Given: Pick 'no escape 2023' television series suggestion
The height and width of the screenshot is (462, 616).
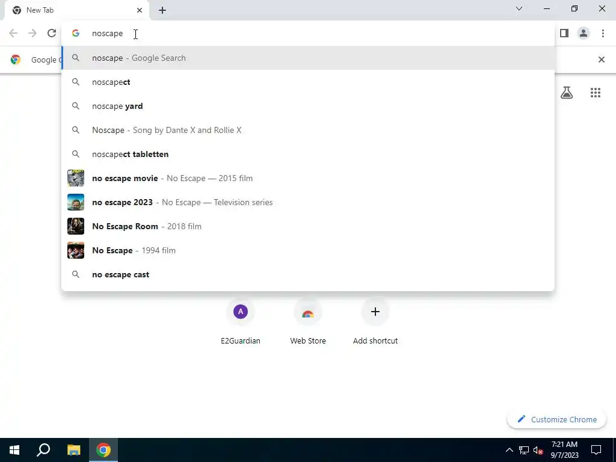Looking at the screenshot, I should (308, 202).
